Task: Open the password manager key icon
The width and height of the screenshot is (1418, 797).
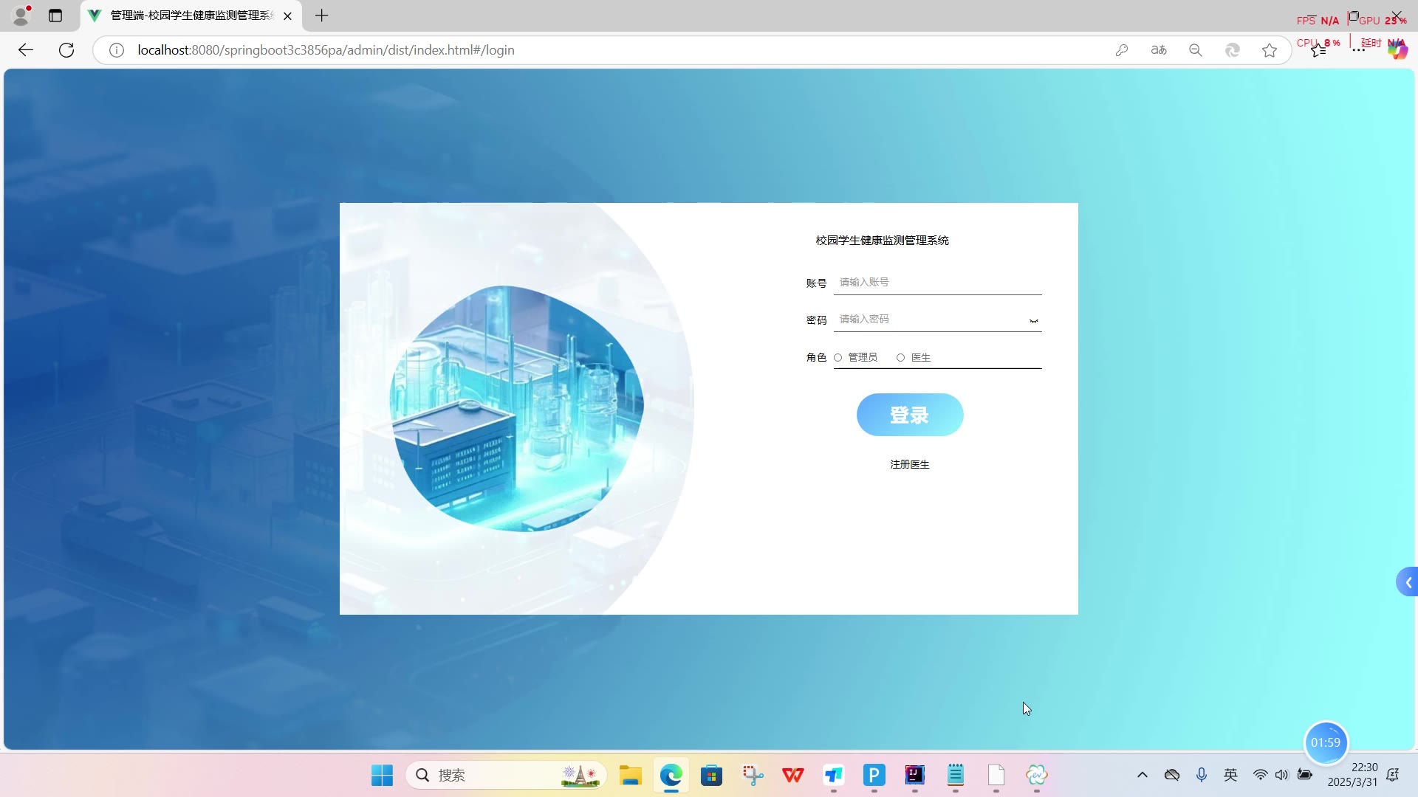Action: (x=1122, y=50)
